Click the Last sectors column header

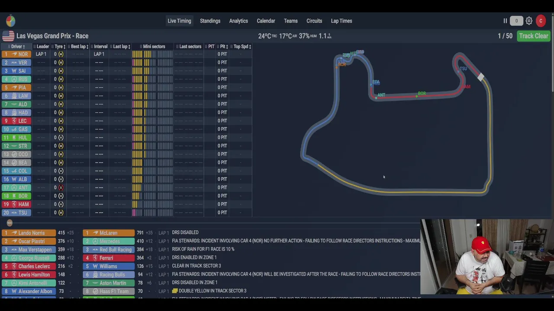pyautogui.click(x=189, y=46)
